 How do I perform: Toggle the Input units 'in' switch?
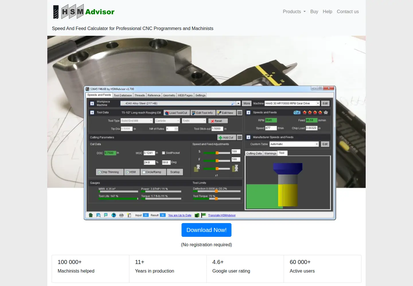pyautogui.click(x=146, y=215)
